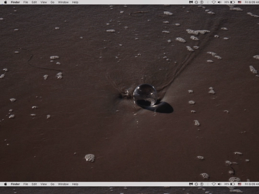Open the Apple menu in the upper menu bar
The image size is (259, 194).
click(5, 2)
